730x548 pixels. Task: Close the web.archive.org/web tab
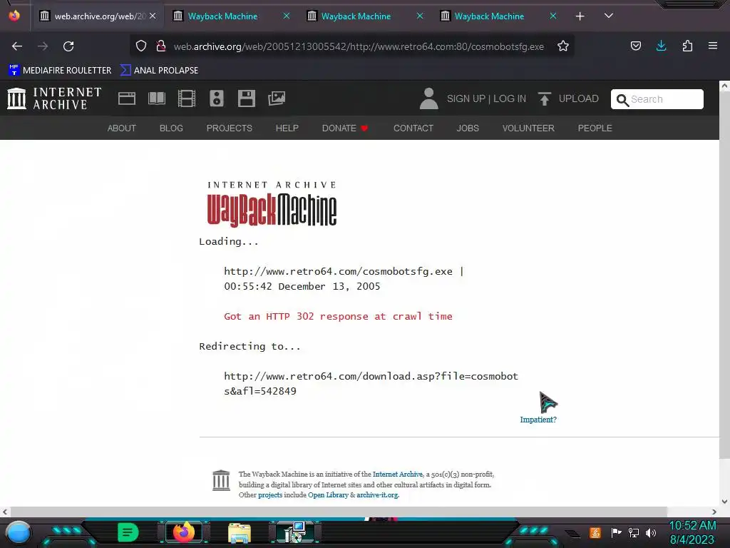pos(153,16)
